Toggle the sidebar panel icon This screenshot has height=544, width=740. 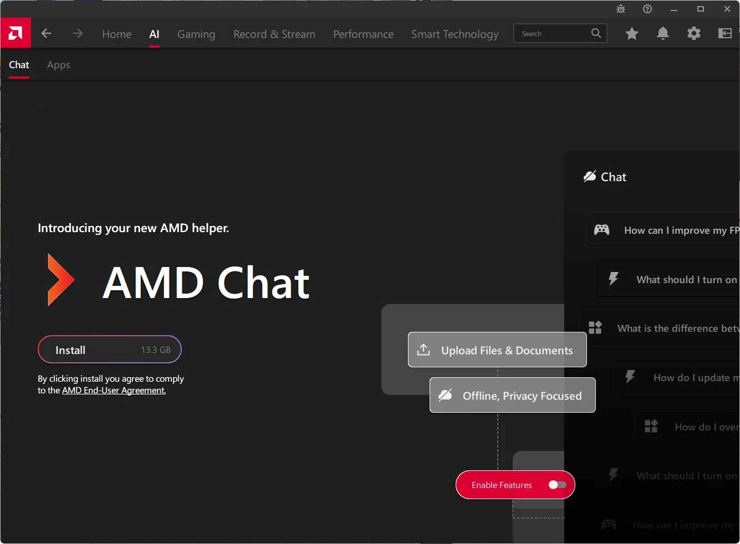coord(725,34)
